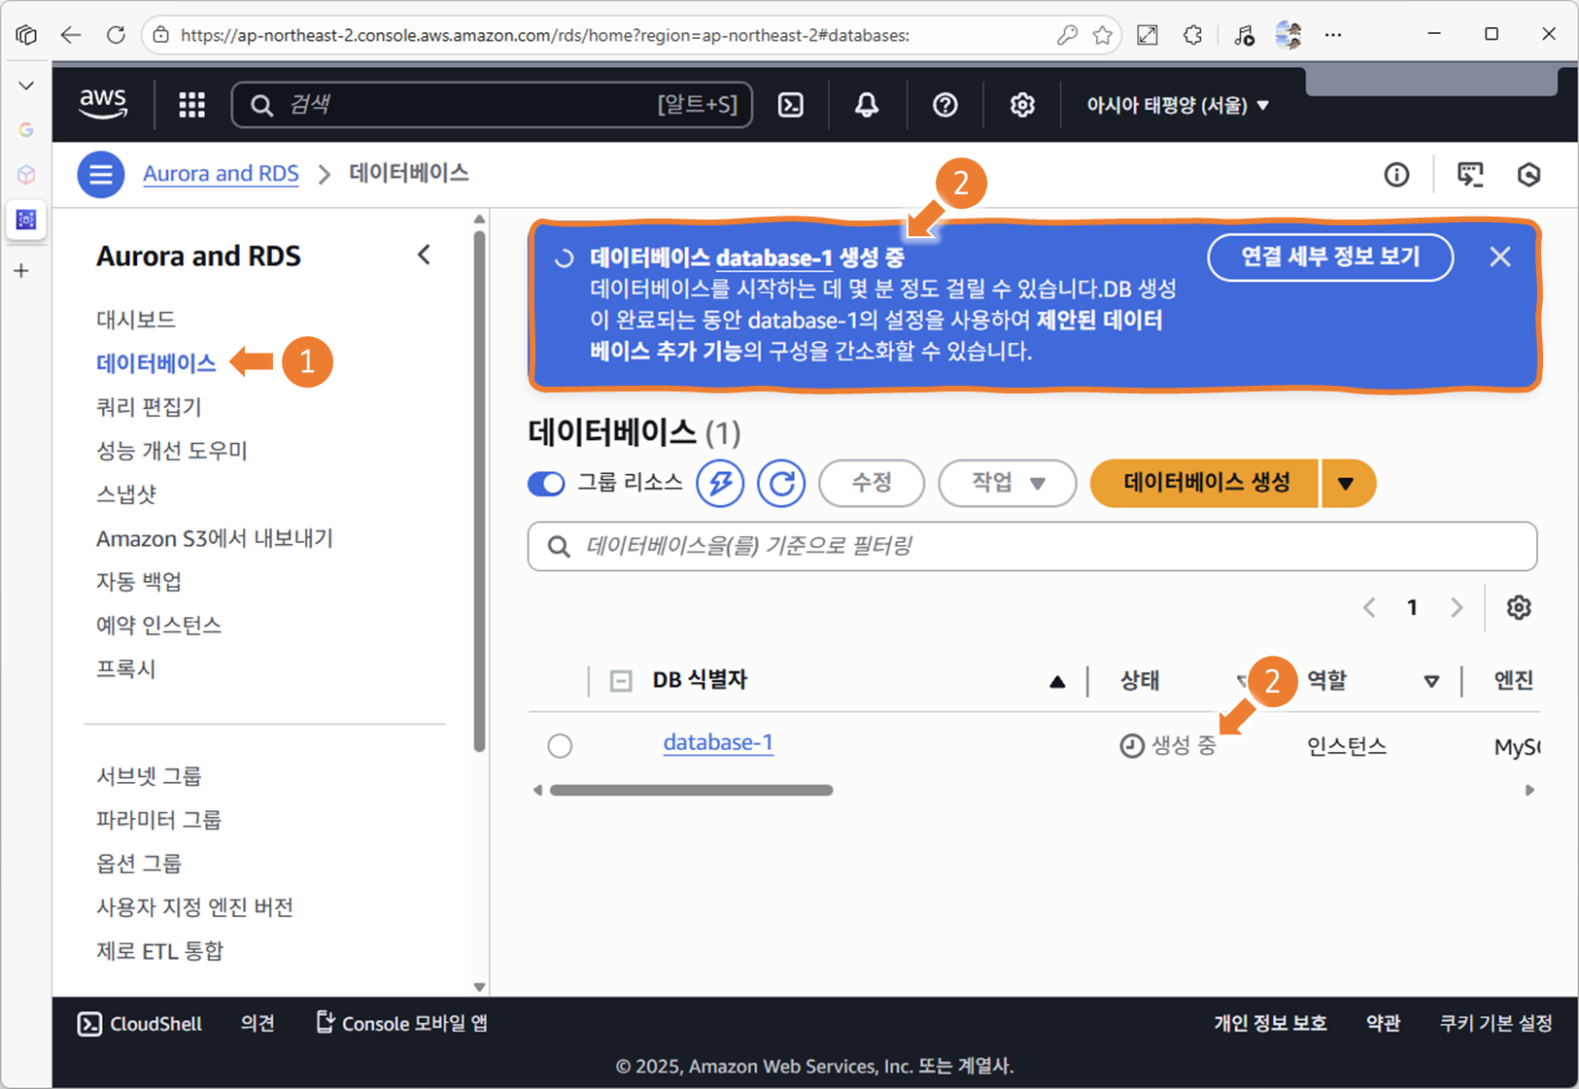Open 스냅샷 in the side navigation
1579x1089 pixels.
[126, 494]
